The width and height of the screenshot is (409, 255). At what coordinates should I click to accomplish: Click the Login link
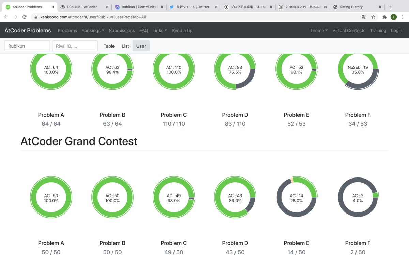[x=396, y=30]
